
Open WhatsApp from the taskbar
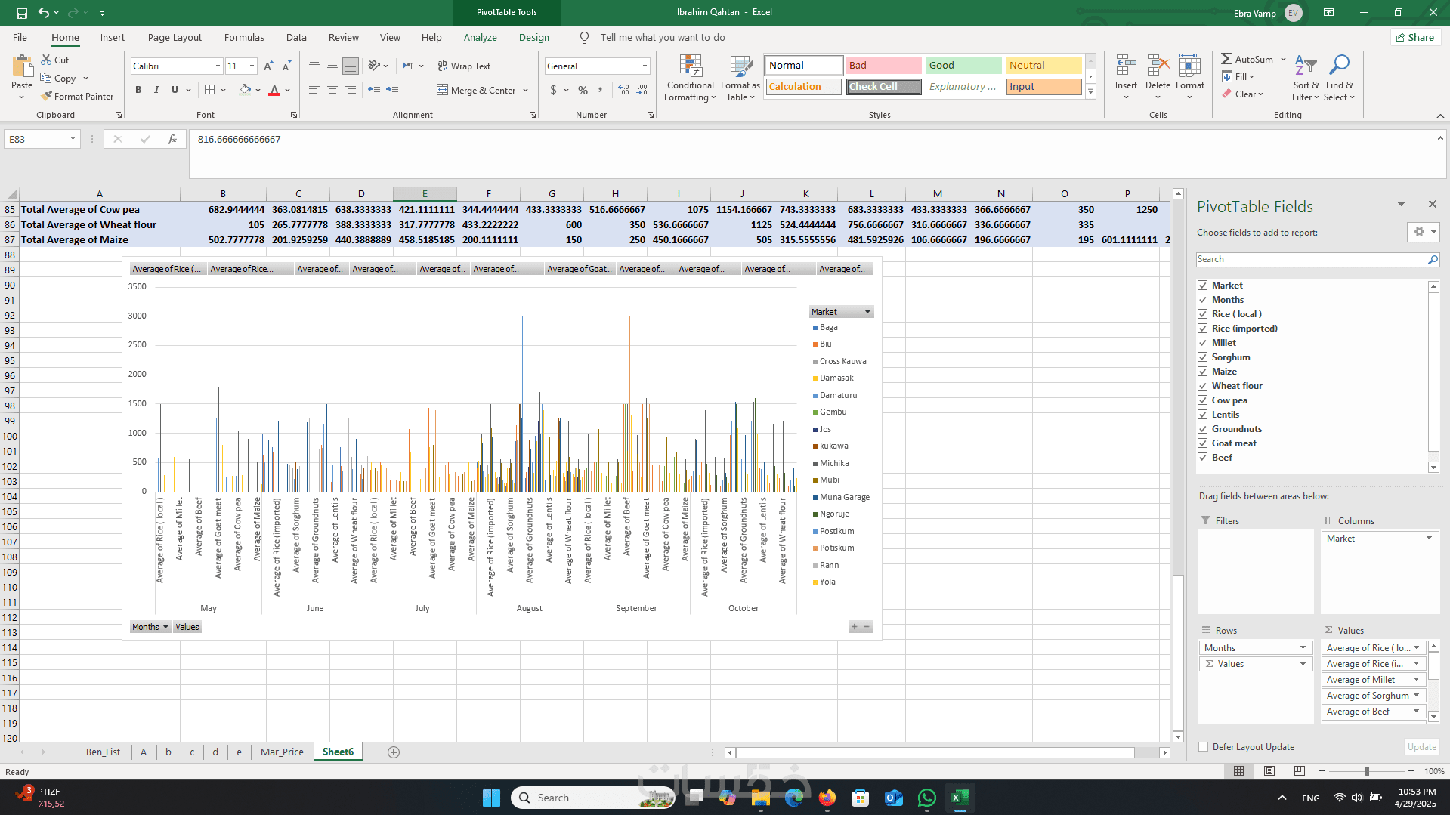click(926, 798)
